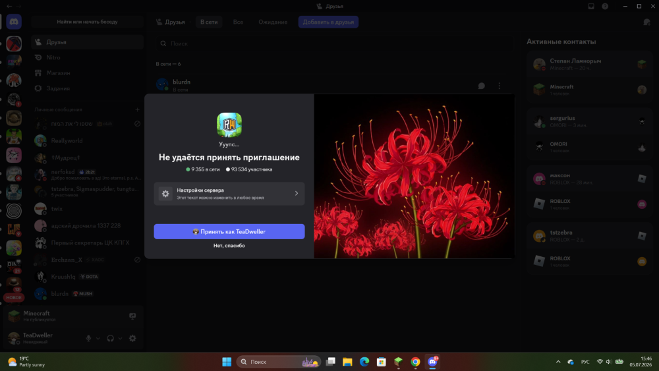
Task: Open Chrome from the Windows taskbar
Action: tap(415, 362)
